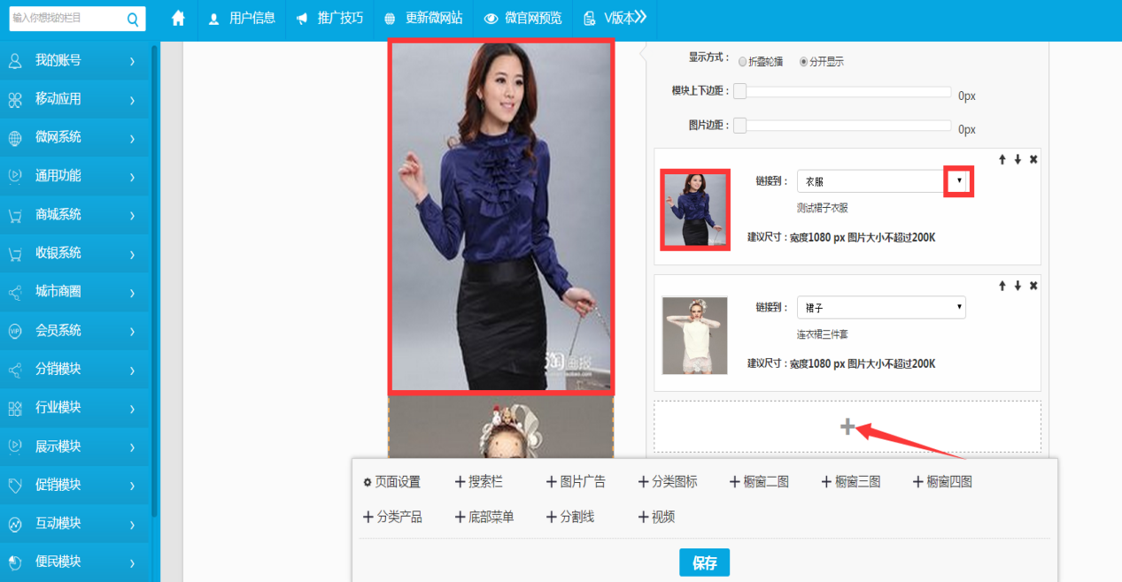Viewport: 1122px width, 582px height.
Task: Move the 裙子 image item up
Action: (1002, 286)
